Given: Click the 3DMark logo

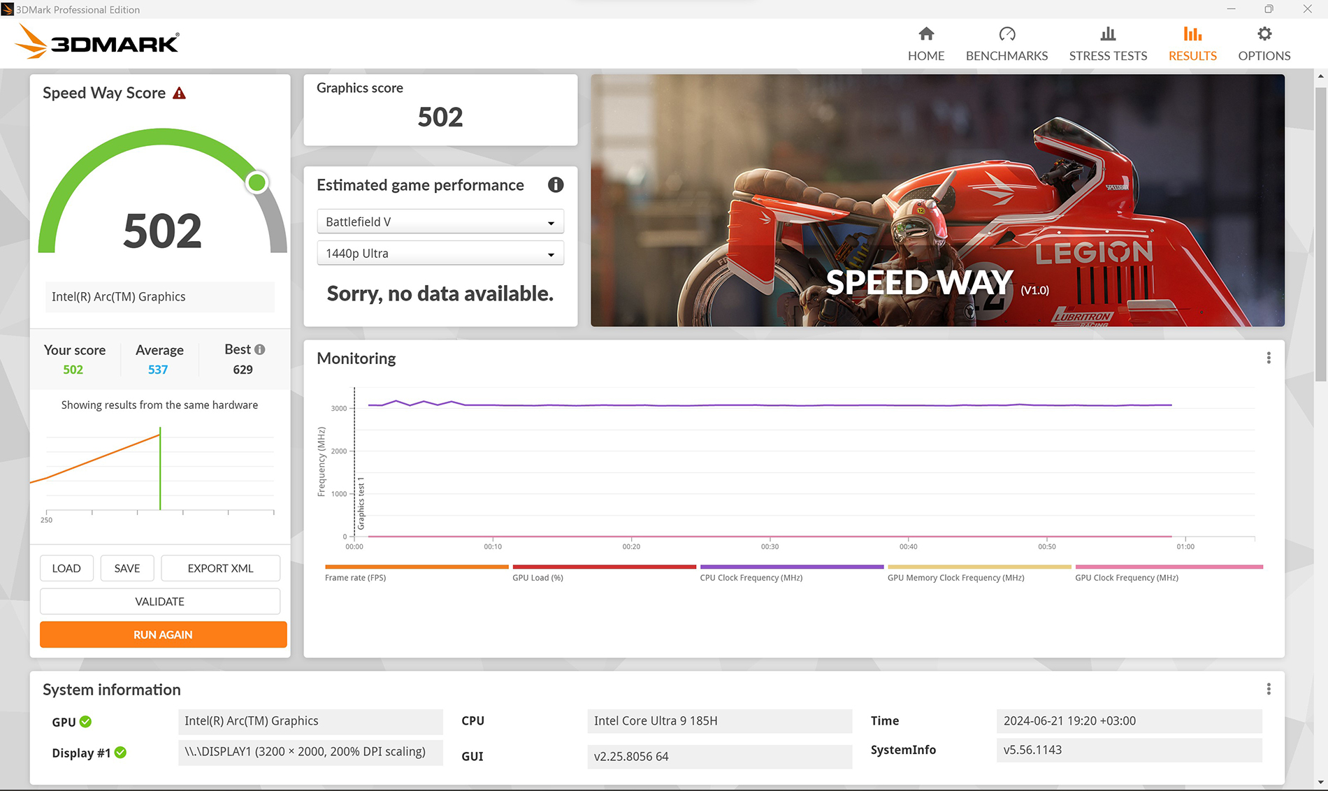Looking at the screenshot, I should 98,42.
